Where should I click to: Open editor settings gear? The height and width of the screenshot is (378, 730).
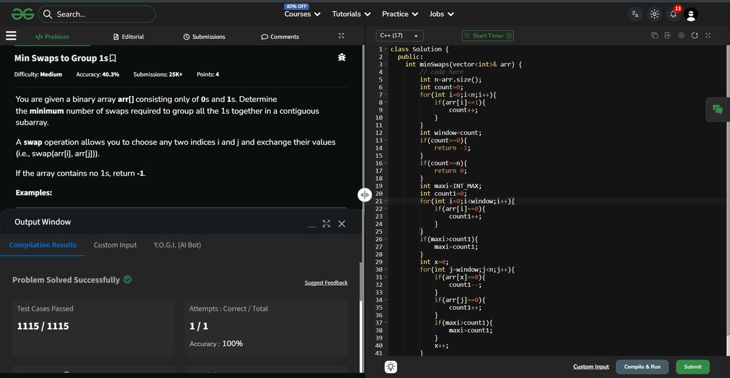pos(682,35)
